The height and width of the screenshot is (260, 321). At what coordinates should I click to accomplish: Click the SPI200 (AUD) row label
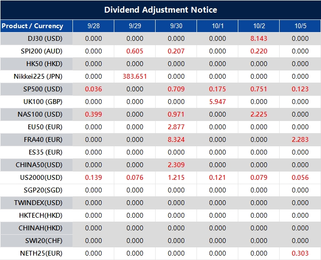point(41,51)
